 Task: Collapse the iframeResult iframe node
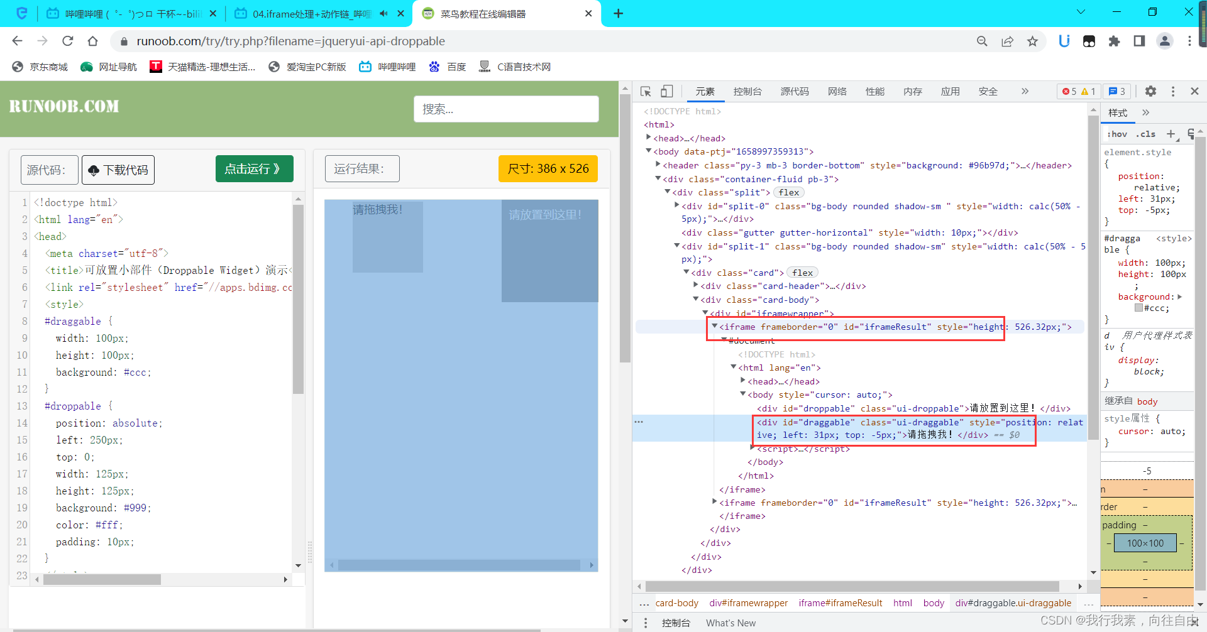715,326
